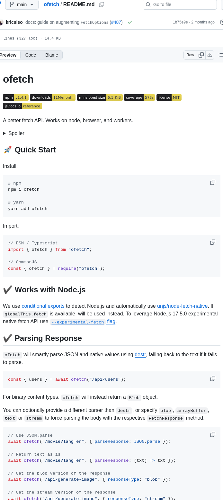Switch to the Blame tab
Image resolution: width=223 pixels, height=500 pixels.
click(51, 55)
